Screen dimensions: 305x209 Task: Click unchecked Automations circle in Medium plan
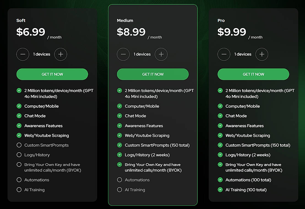[119, 180]
